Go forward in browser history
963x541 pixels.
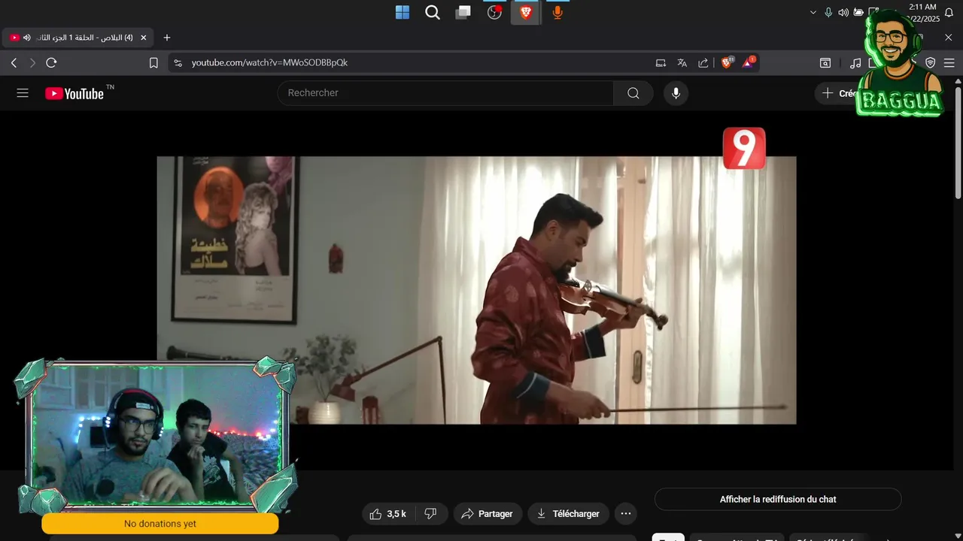32,63
